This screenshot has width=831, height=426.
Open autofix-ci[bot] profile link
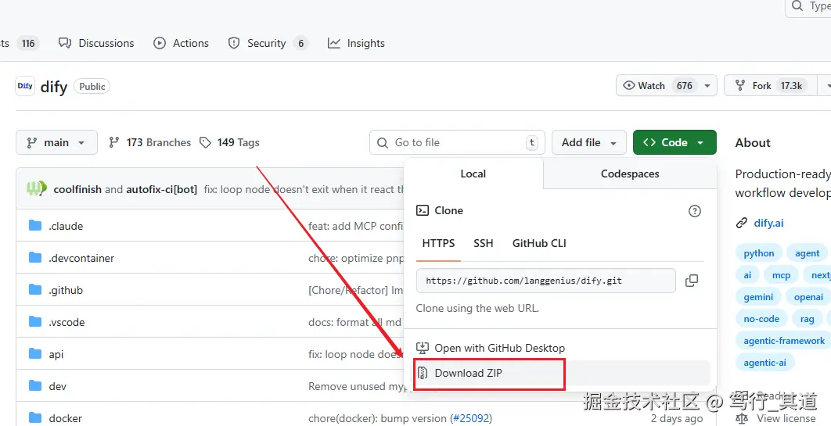162,189
